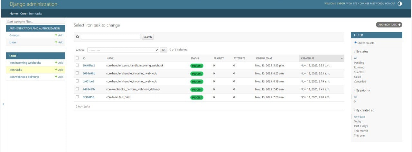Open Groups in the sidebar
The height and width of the screenshot is (152, 412).
point(14,35)
